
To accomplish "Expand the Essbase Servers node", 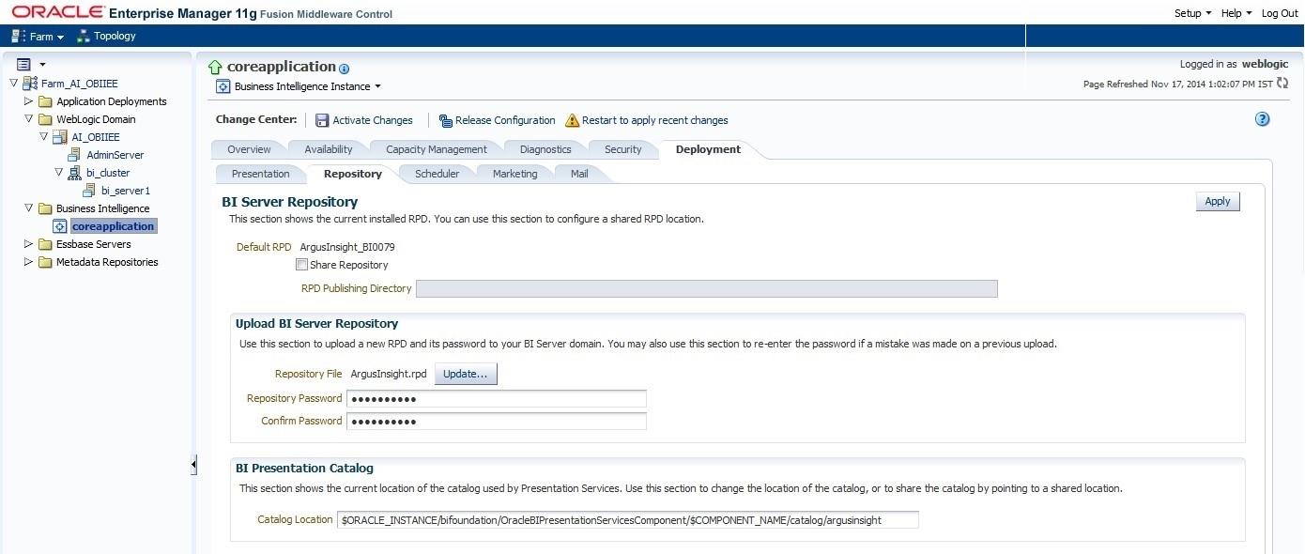I will click(28, 244).
